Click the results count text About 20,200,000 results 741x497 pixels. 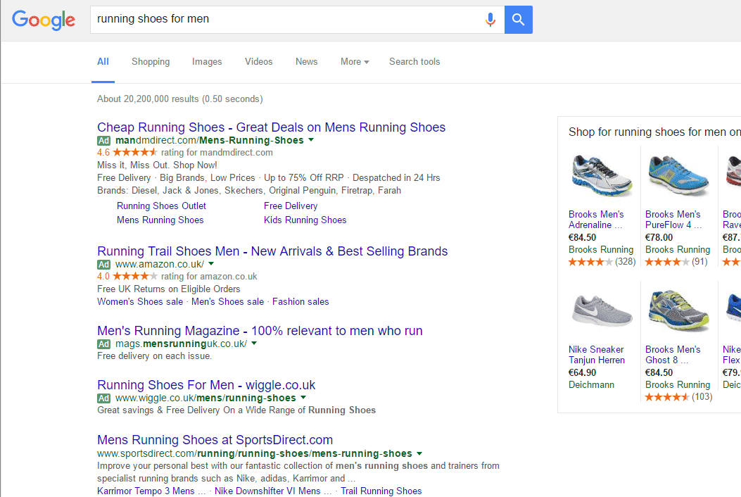(179, 99)
